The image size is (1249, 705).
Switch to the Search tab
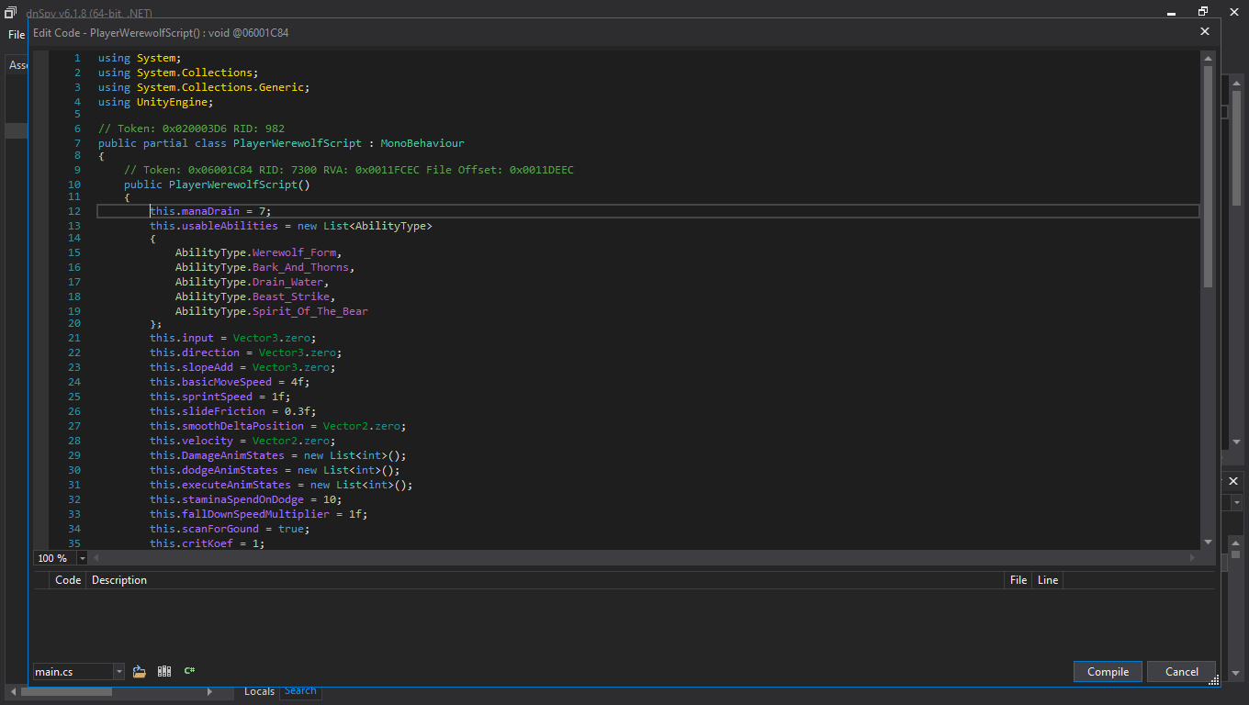pos(300,691)
